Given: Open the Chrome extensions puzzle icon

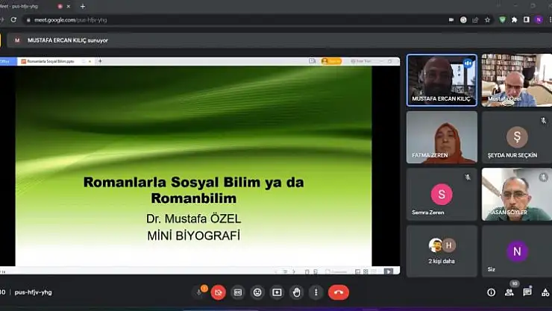Looking at the screenshot, I should tap(514, 19).
